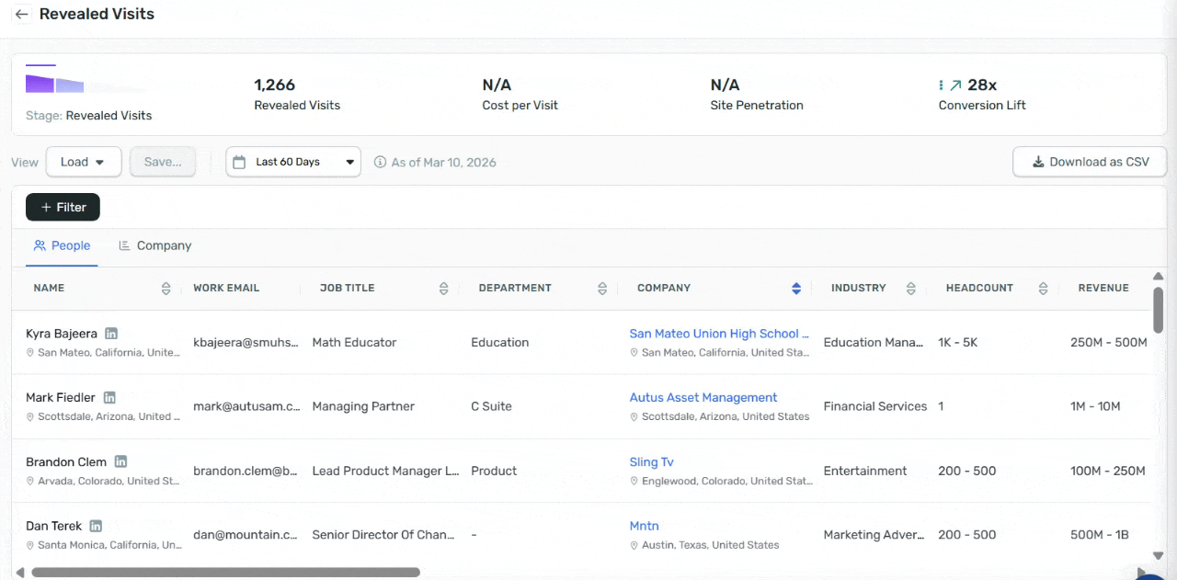
Task: Select the People tab
Action: click(x=62, y=246)
